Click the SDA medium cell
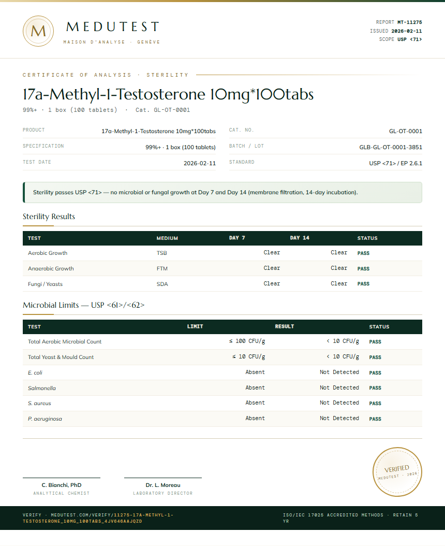 162,284
